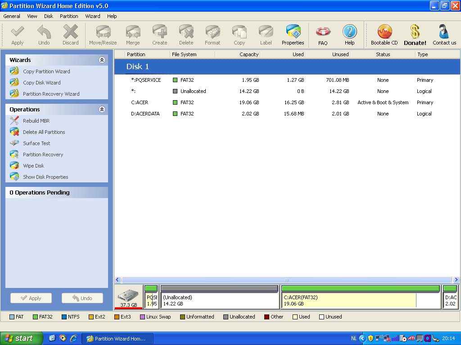Viewport: 461px width, 345px height.
Task: Choose Partition Recovery in the Operations panel
Action: pyautogui.click(x=43, y=155)
